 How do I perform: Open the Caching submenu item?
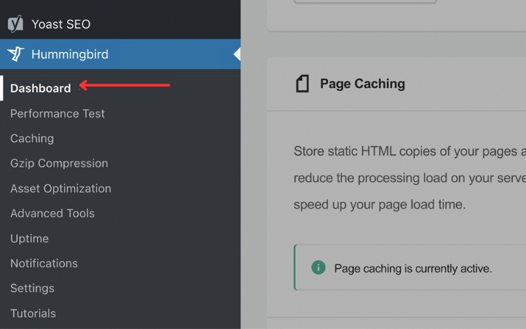tap(32, 138)
